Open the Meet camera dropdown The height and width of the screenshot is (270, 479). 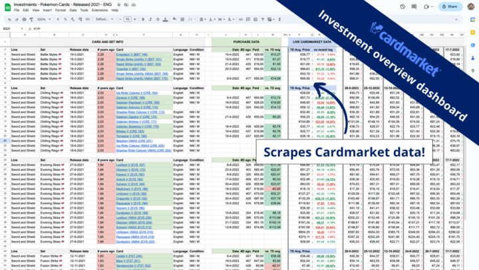pos(428,7)
